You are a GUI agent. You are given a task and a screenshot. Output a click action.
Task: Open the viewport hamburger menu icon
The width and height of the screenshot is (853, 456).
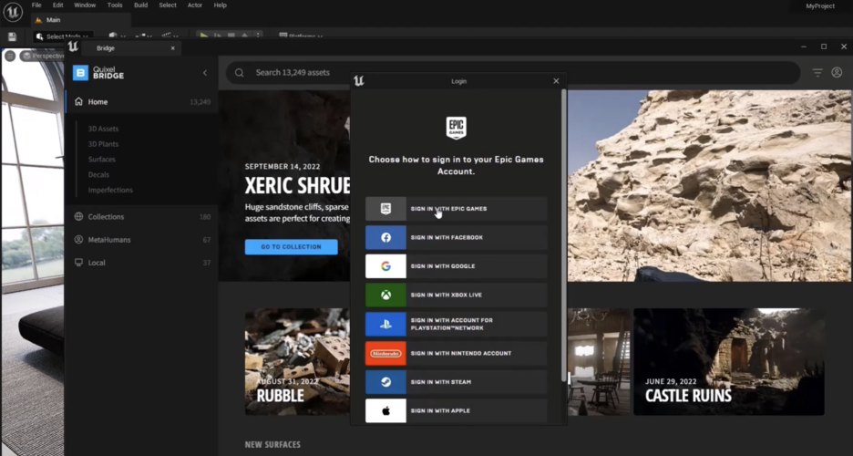click(x=10, y=56)
